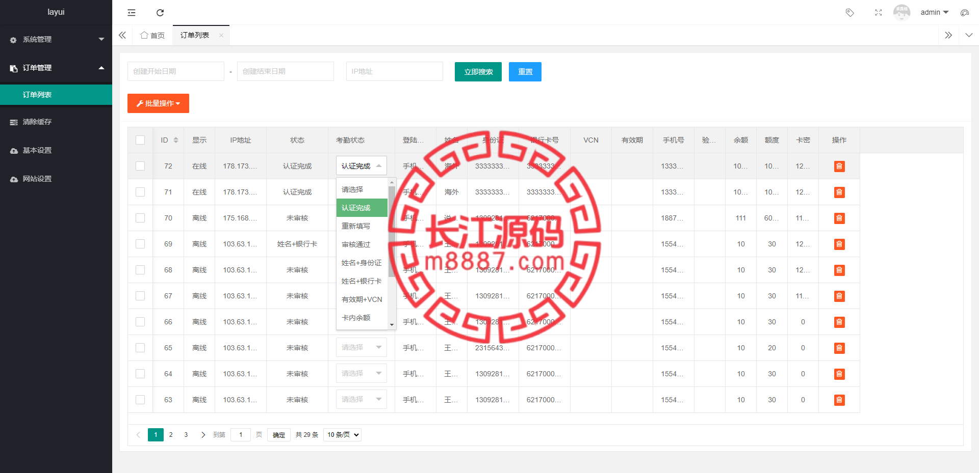Choose 请选择 option in dropdown list
The width and height of the screenshot is (979, 473).
click(x=362, y=189)
